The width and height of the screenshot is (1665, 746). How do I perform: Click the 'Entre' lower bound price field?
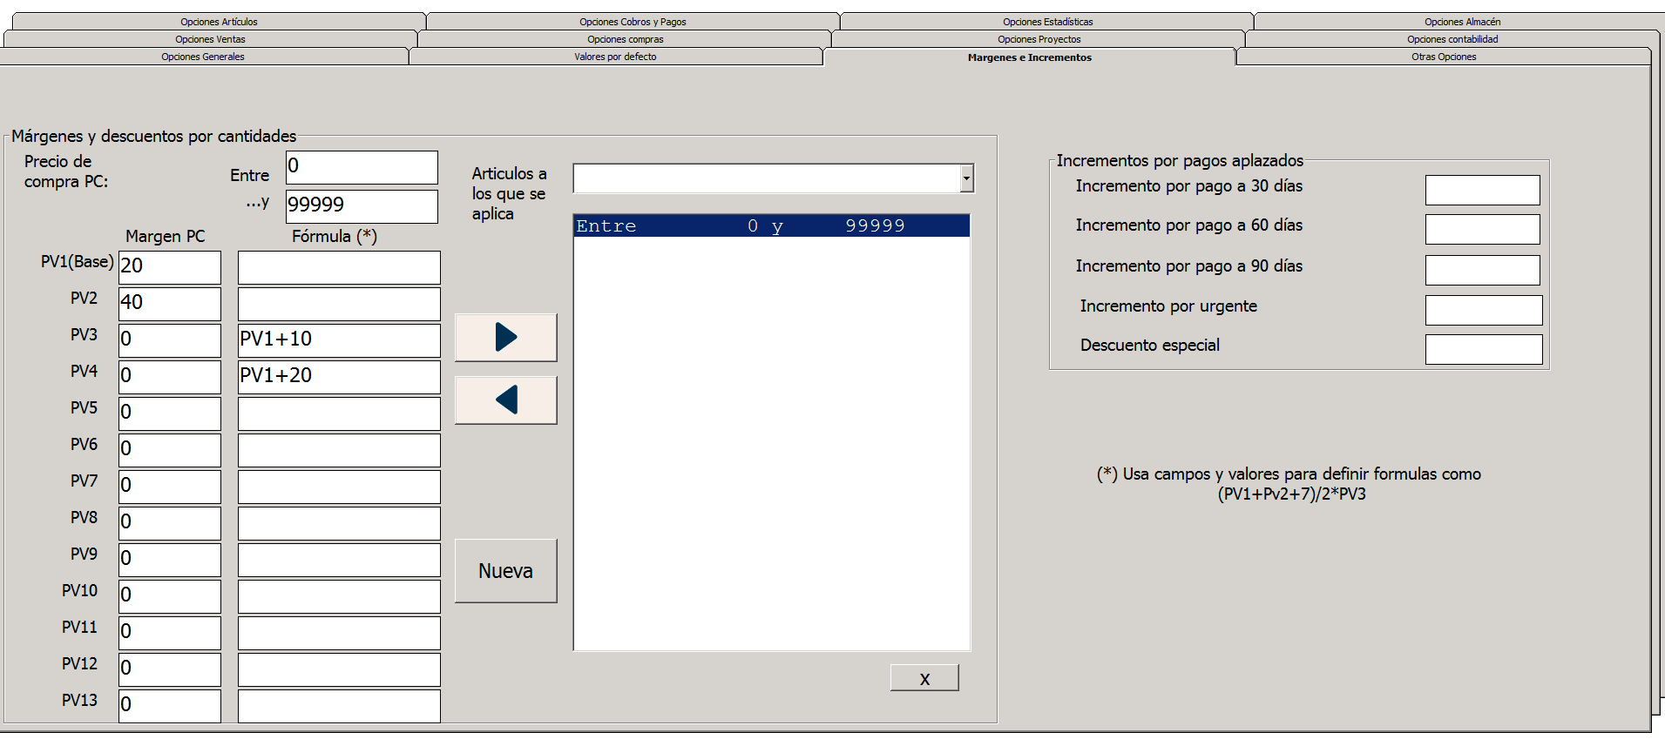click(362, 167)
